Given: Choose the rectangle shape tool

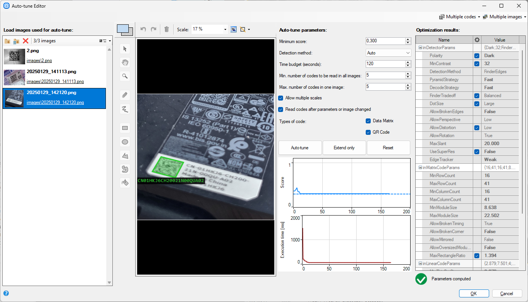Looking at the screenshot, I should (x=125, y=128).
